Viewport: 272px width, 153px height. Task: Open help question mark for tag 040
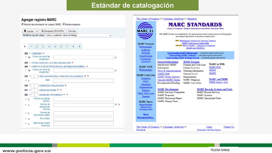(x=30, y=86)
